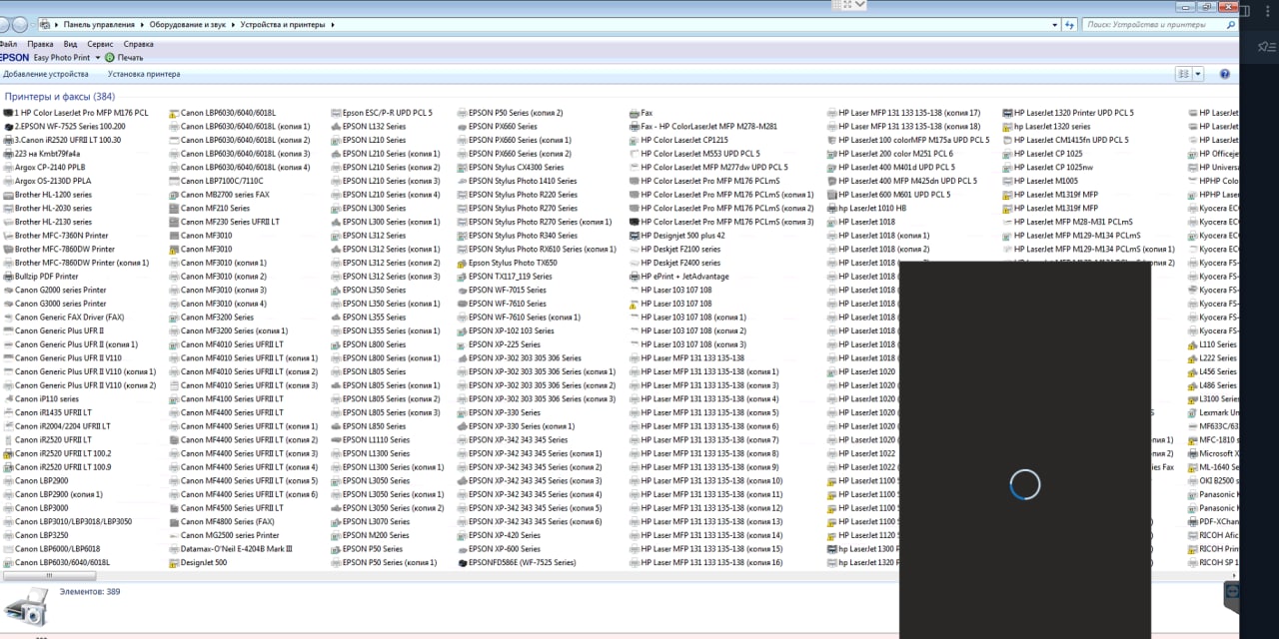The image size is (1279, 639).
Task: Click the icon of HP LaserJet 1320 Printer UPD PCL 5
Action: click(1007, 113)
